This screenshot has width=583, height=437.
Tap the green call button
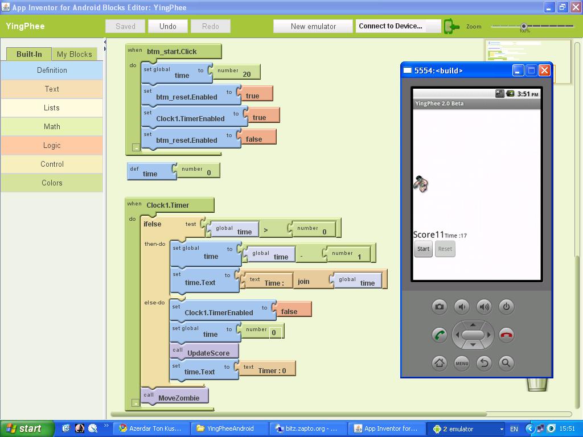pos(439,335)
